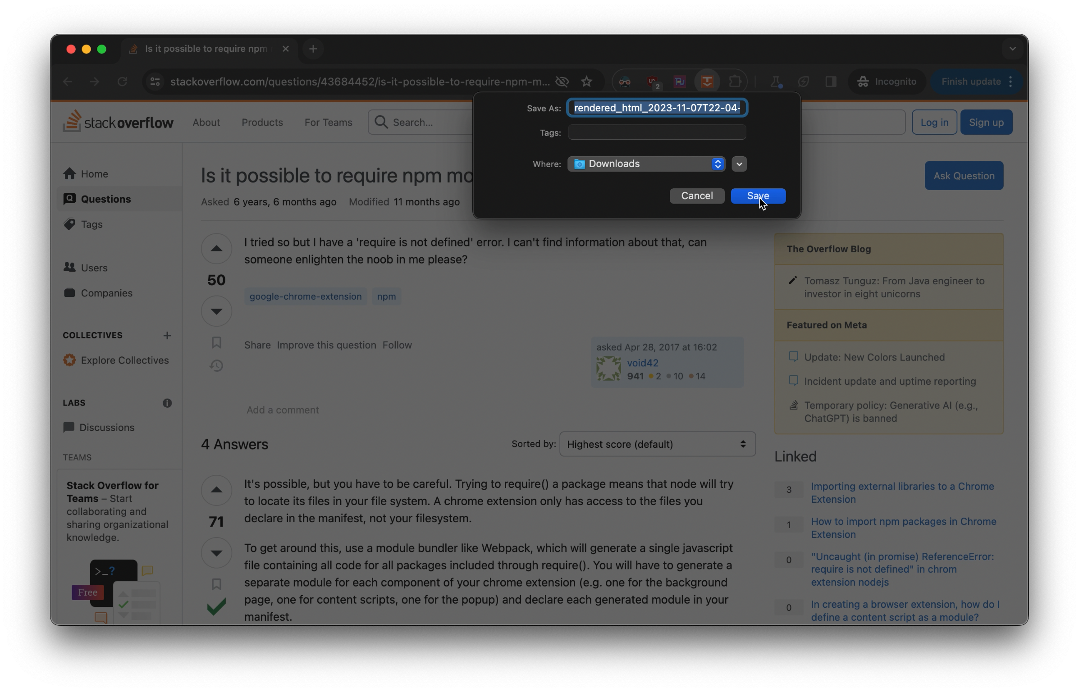Toggle bookmark on the question
This screenshot has width=1079, height=692.
pos(216,342)
